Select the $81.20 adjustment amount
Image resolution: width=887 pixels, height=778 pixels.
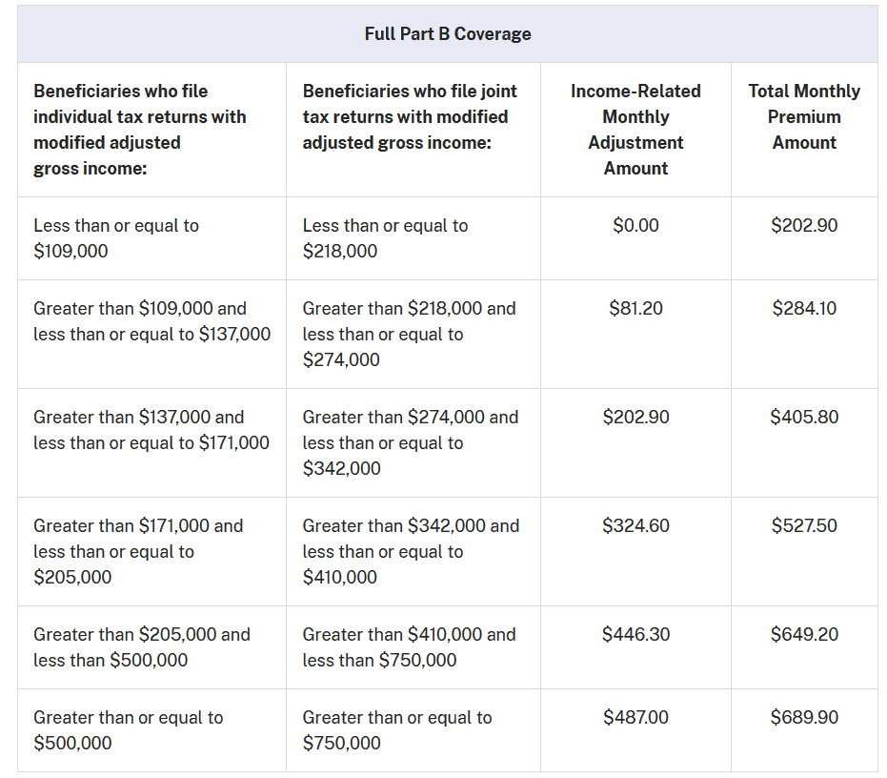635,309
